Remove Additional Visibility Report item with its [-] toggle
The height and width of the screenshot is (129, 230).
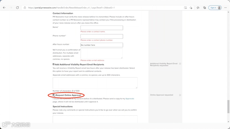180,64
